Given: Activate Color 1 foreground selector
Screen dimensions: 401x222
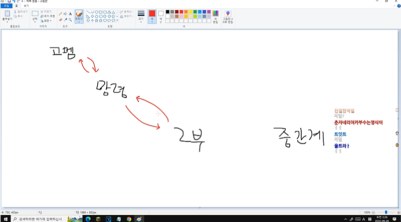Looking at the screenshot, I should (152, 17).
